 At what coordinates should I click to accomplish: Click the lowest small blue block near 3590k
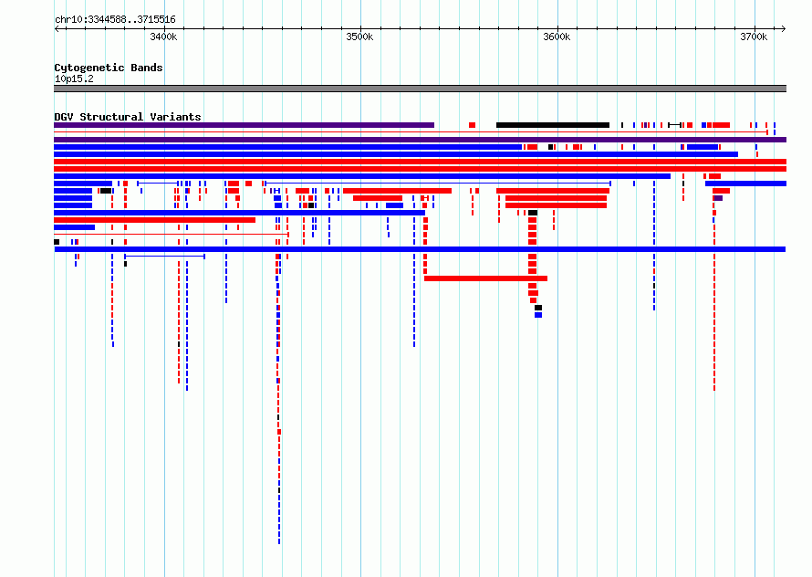(x=538, y=315)
